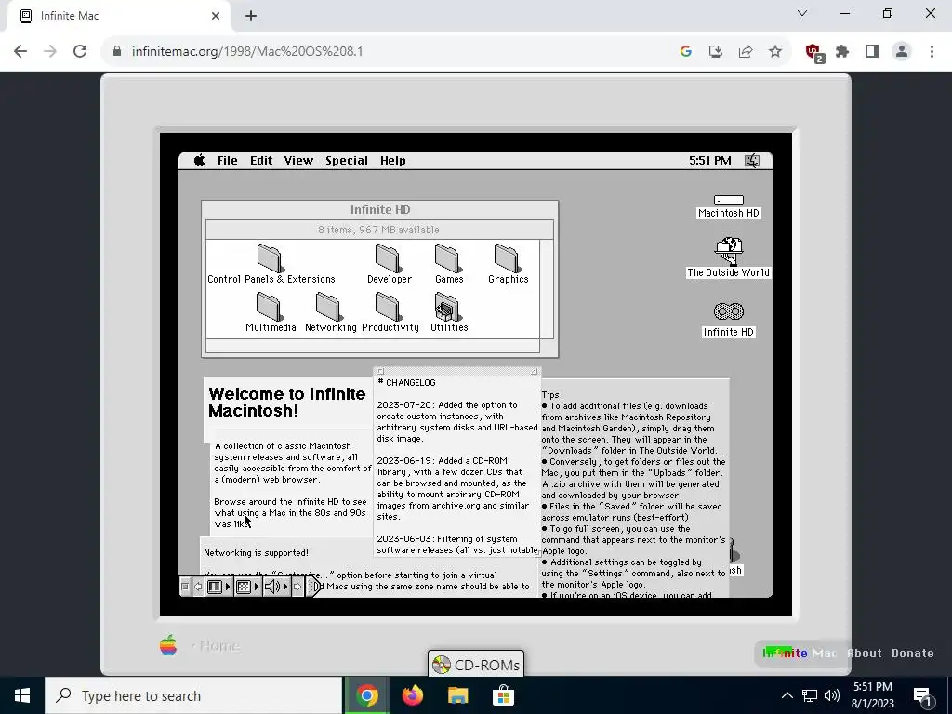Click the Finder application menu icon

click(752, 160)
